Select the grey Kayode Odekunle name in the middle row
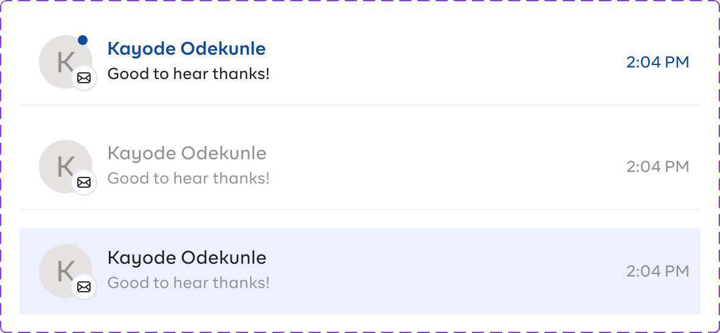The width and height of the screenshot is (720, 333). pyautogui.click(x=186, y=153)
